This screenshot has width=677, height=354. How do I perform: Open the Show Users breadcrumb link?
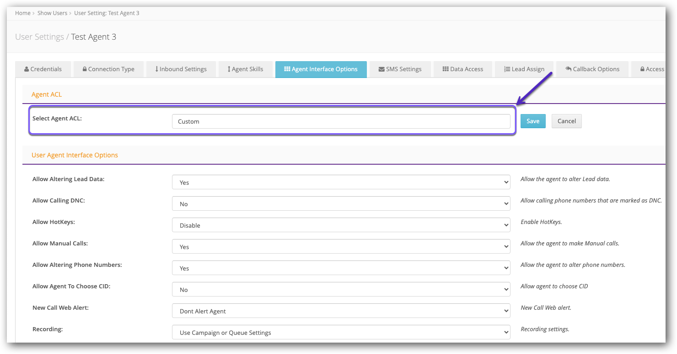52,13
